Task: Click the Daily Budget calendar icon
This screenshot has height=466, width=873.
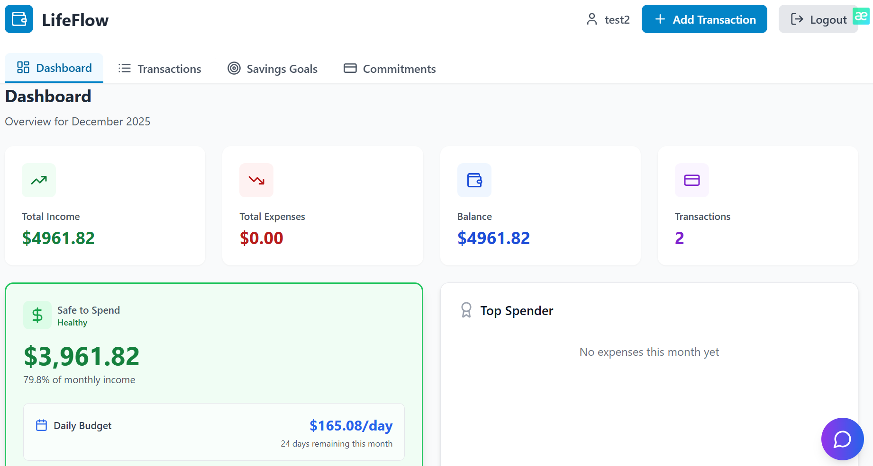Action: (x=42, y=425)
